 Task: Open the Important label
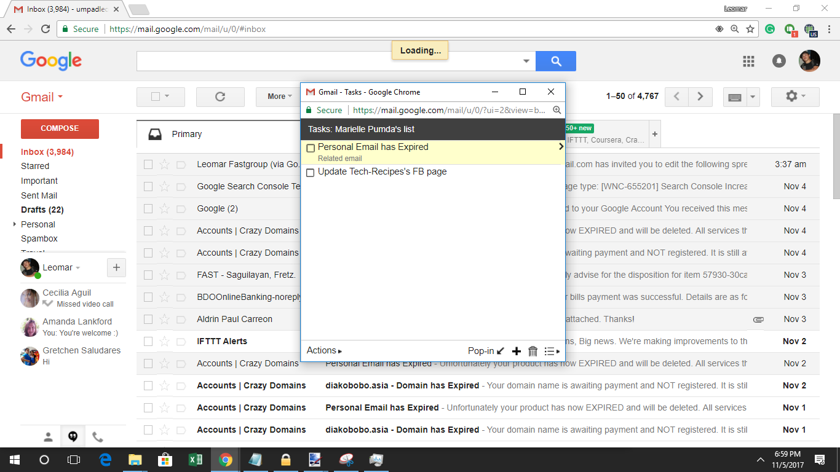(x=39, y=181)
